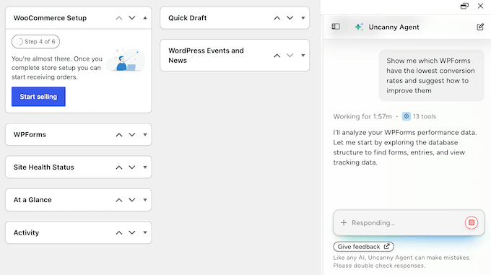Start a new chat with compose icon
Viewport: 491px width, 275px height.
480,27
